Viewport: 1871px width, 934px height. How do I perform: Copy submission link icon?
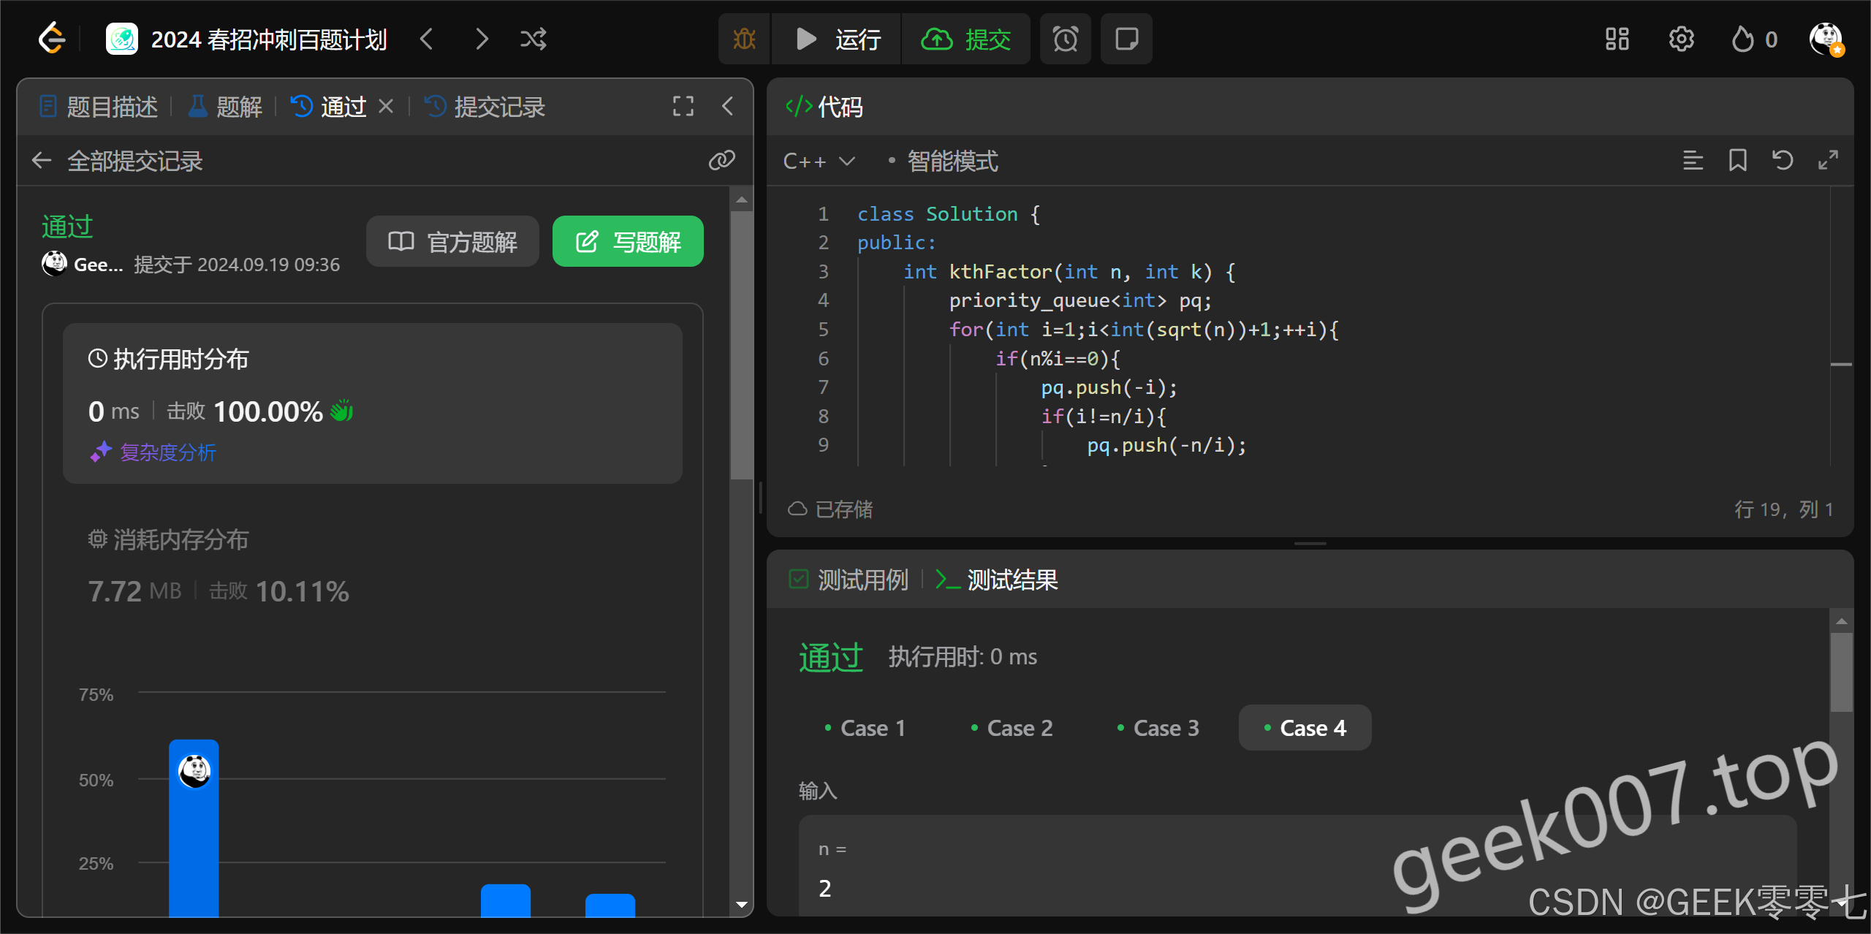coord(721,160)
